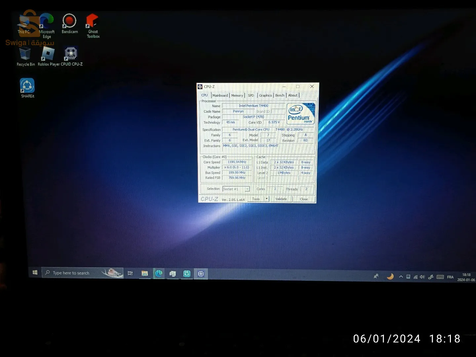Click the CPU-Z taskbar icon
The width and height of the screenshot is (476, 357).
tap(201, 274)
